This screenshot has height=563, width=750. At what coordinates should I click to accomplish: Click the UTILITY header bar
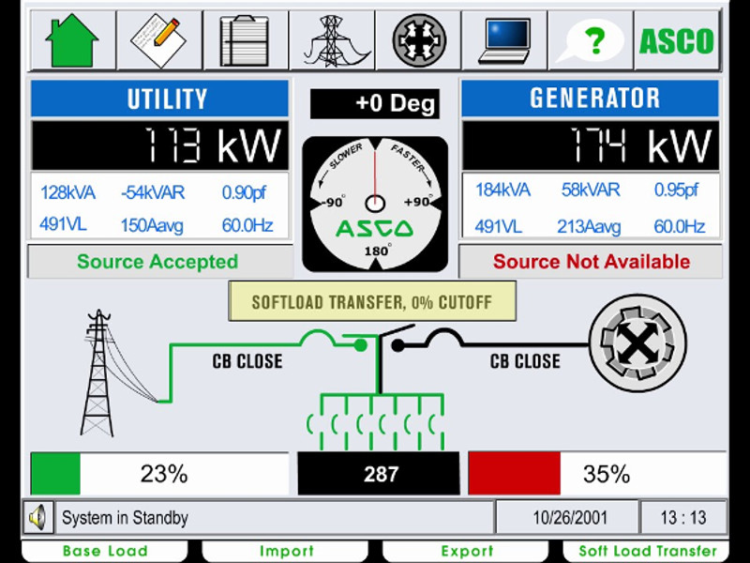[x=159, y=99]
